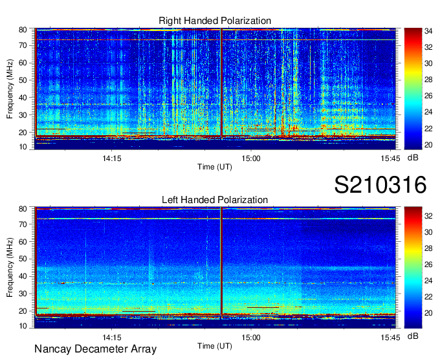Click the 50 frequency tick of Right Handed plot
Image resolution: width=440 pixels, height=357 pixels.
[x=23, y=80]
